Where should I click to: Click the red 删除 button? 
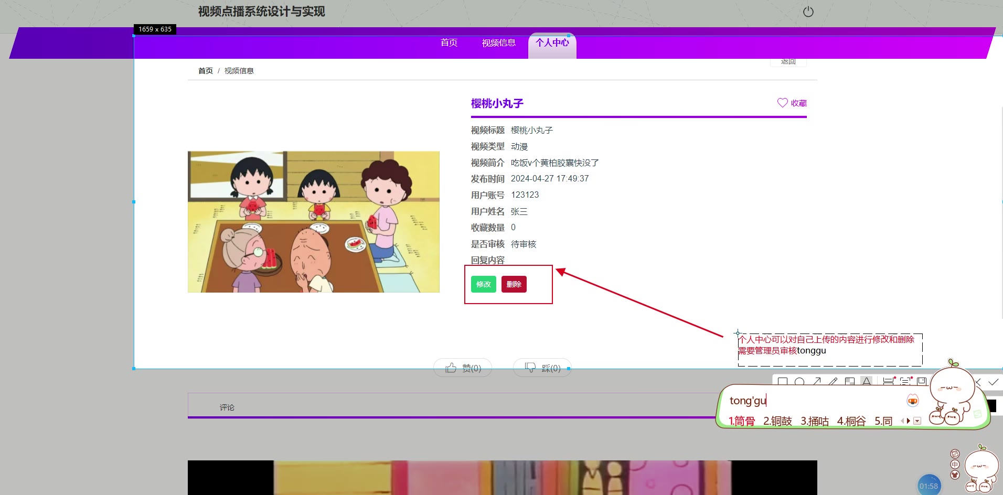514,284
